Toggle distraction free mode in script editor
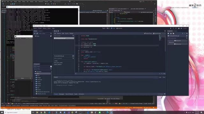 165,31
